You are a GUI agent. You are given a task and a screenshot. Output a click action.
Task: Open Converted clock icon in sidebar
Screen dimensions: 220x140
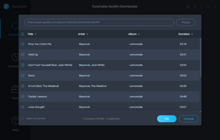15,57
